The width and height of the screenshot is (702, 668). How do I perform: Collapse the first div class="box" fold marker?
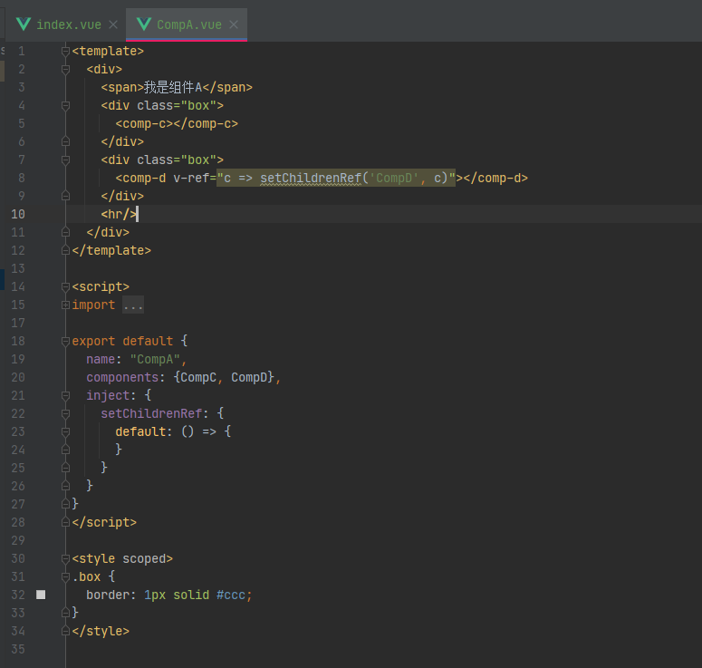point(65,106)
